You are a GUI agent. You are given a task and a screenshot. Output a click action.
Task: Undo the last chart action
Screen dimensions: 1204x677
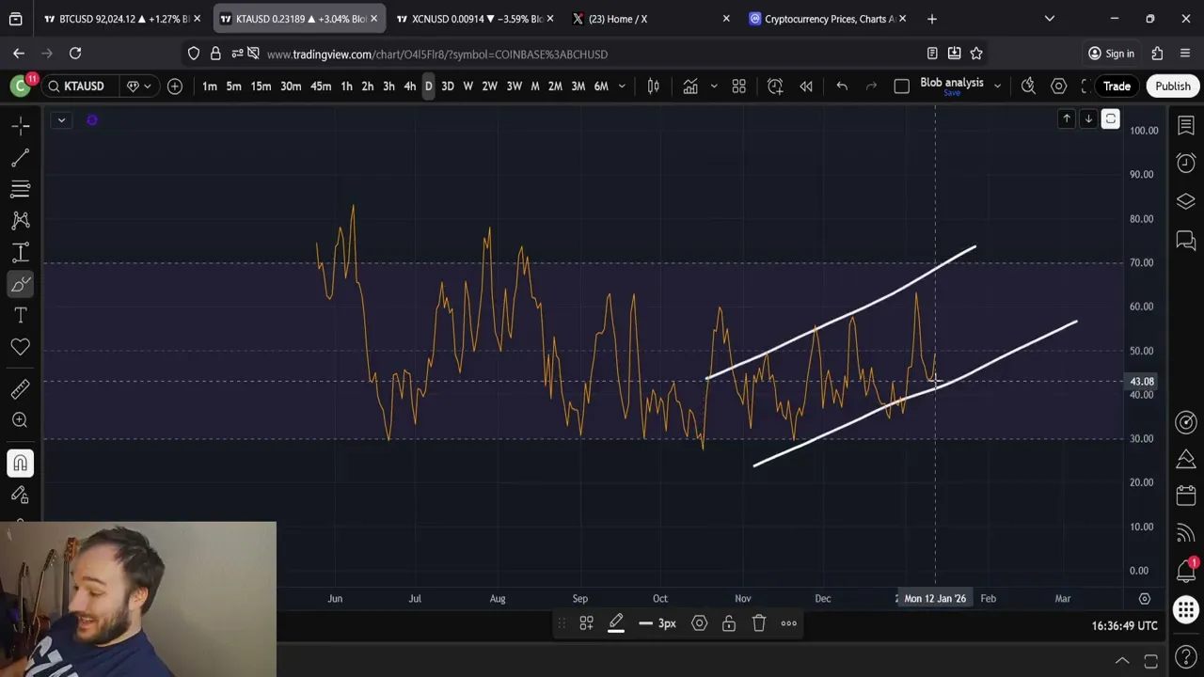[842, 87]
